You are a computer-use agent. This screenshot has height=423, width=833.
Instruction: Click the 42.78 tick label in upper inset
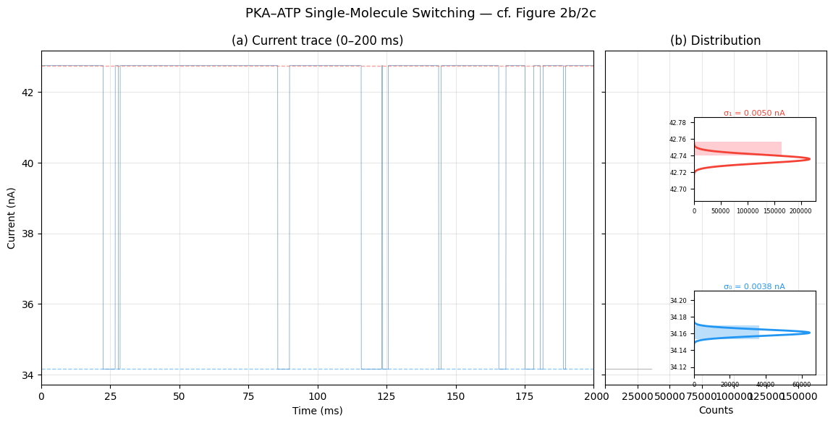pyautogui.click(x=677, y=123)
